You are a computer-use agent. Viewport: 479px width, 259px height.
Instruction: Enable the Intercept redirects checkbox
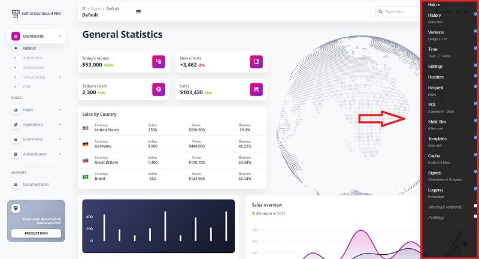[x=475, y=206]
